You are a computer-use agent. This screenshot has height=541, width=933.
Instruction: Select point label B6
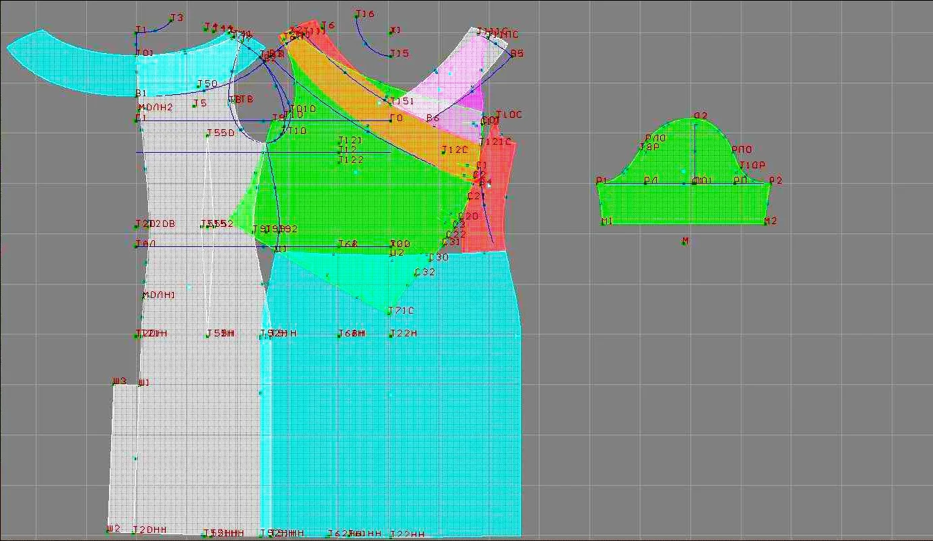pos(433,118)
